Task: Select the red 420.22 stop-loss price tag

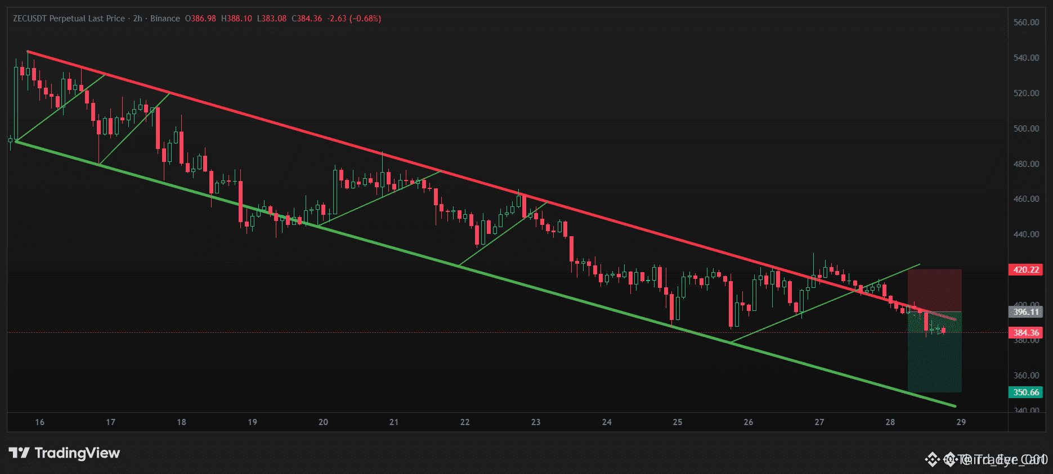Action: click(x=1026, y=270)
